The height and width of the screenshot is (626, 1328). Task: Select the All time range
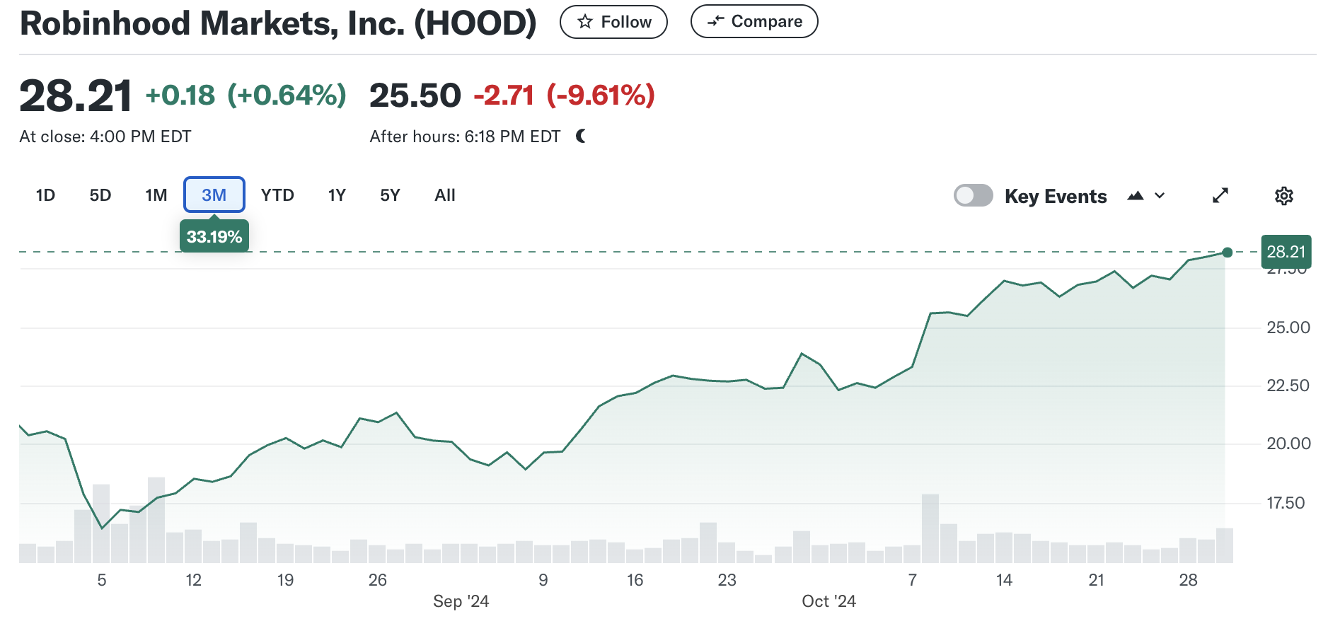445,195
